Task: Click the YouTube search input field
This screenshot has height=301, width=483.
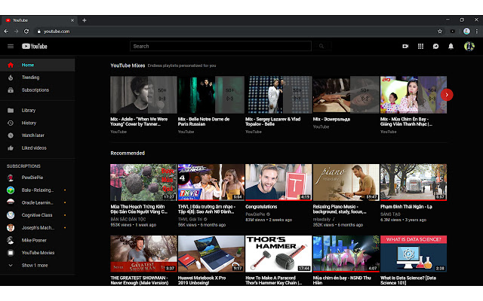Action: (219, 47)
